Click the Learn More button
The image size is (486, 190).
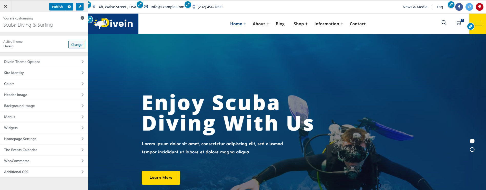[161, 178]
